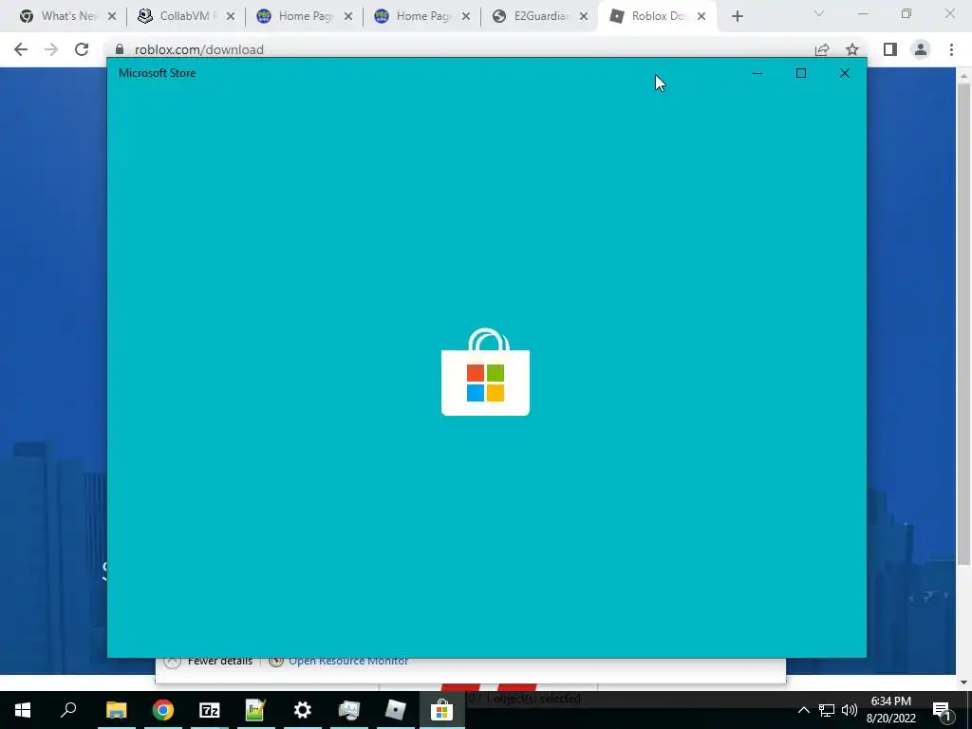The height and width of the screenshot is (729, 972).
Task: Close the Roblox Download tab
Action: (x=701, y=17)
